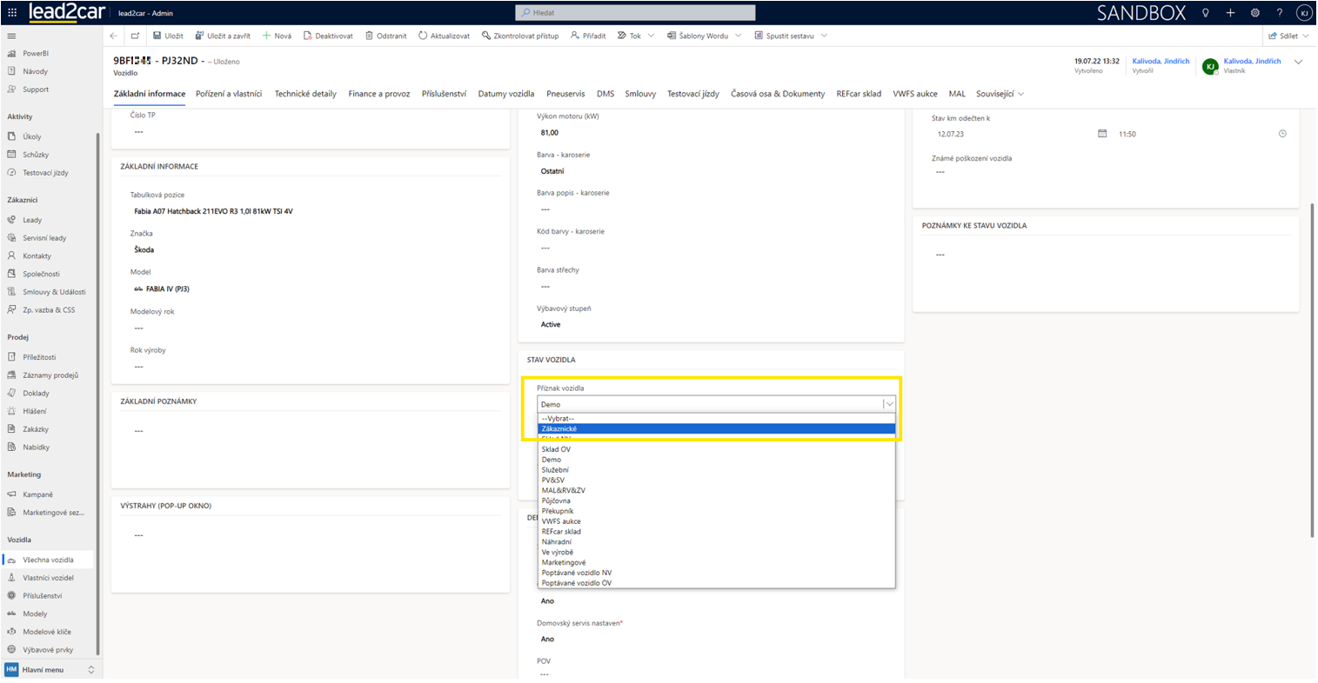Click the clock icon next to 11:50
The image size is (1318, 683).
[1282, 134]
